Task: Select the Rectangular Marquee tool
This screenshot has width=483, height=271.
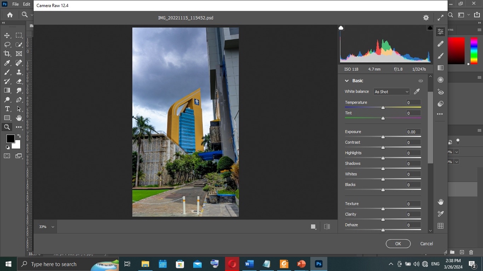Action: 19,35
